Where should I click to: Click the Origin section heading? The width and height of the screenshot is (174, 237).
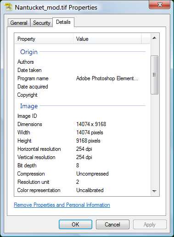click(x=29, y=52)
